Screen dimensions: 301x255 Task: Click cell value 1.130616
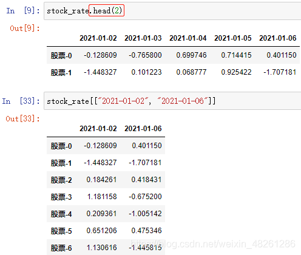pos(102,248)
